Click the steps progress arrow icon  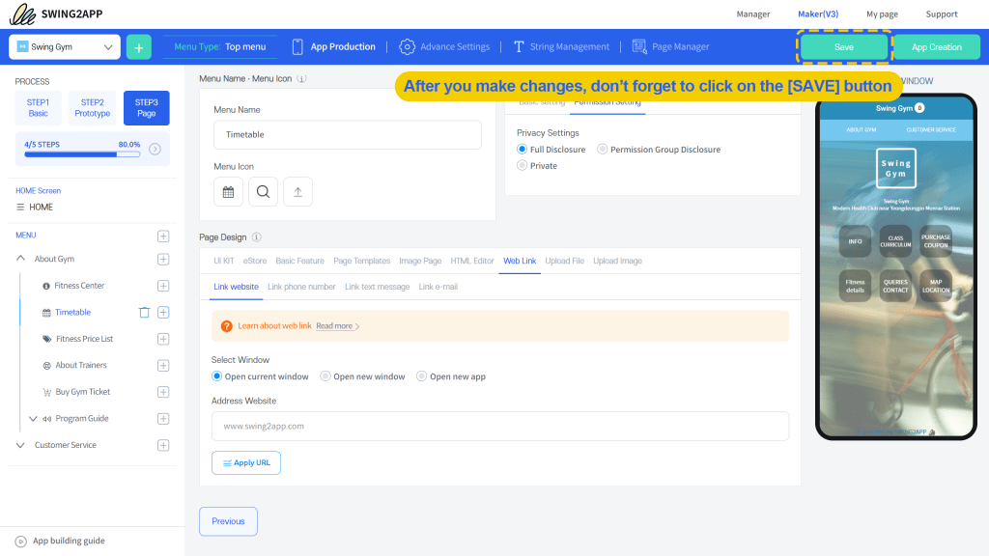(x=155, y=149)
